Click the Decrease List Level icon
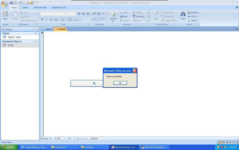The width and height of the screenshot is (239, 150). click(x=94, y=14)
